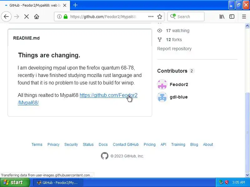
Task: Open the Docs footer link
Action: tap(103, 144)
